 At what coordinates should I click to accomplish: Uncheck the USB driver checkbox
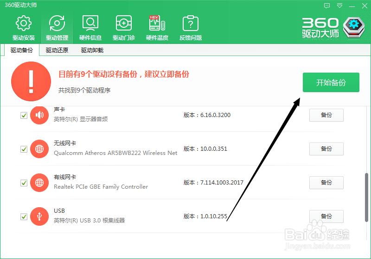(24, 216)
